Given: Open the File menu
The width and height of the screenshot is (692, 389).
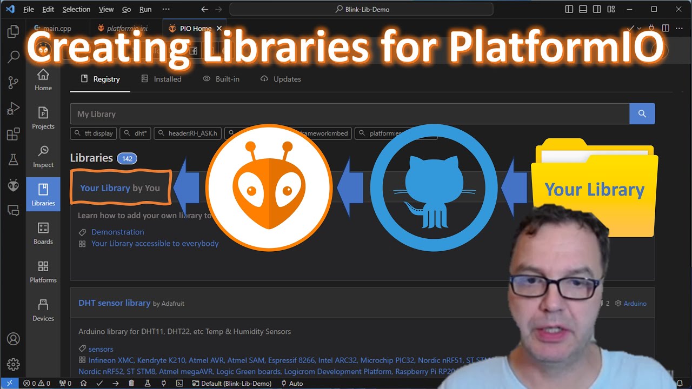Looking at the screenshot, I should coord(29,9).
